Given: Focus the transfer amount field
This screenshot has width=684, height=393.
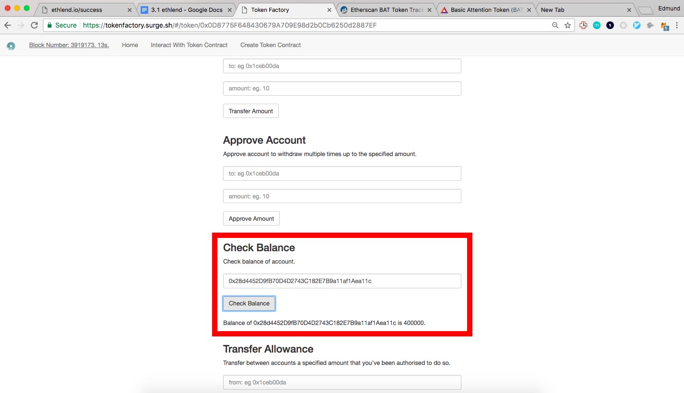Looking at the screenshot, I should (342, 88).
